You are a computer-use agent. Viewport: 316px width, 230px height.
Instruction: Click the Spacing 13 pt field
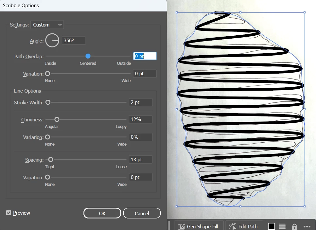coord(141,160)
